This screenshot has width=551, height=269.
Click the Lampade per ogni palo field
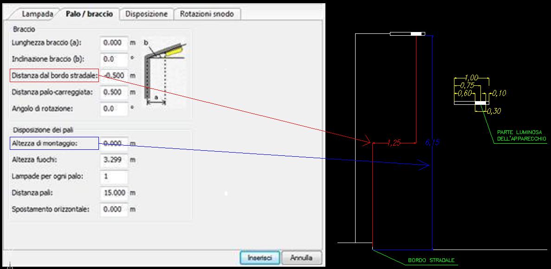click(x=113, y=177)
